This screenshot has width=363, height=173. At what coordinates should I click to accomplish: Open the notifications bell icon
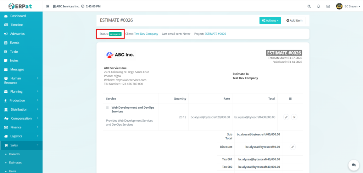click(318, 6)
